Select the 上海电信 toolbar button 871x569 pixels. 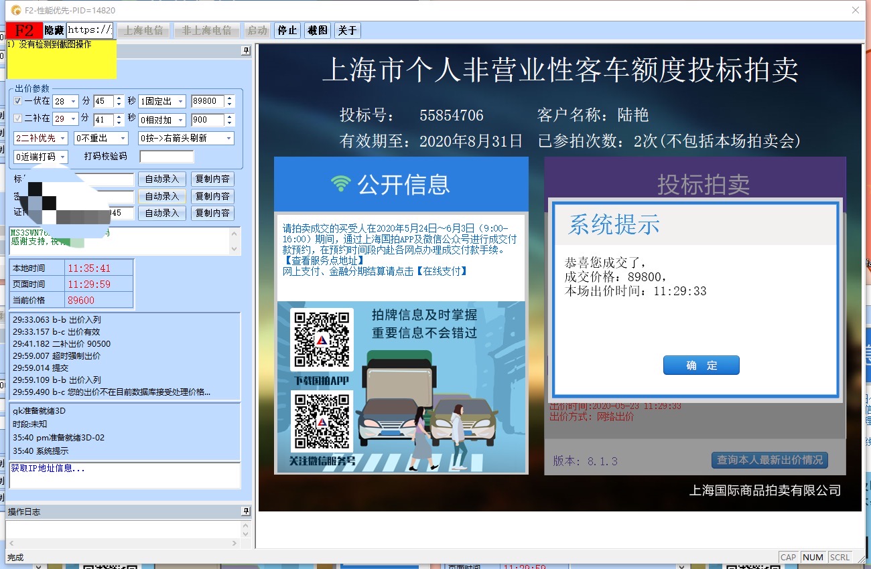click(x=143, y=30)
